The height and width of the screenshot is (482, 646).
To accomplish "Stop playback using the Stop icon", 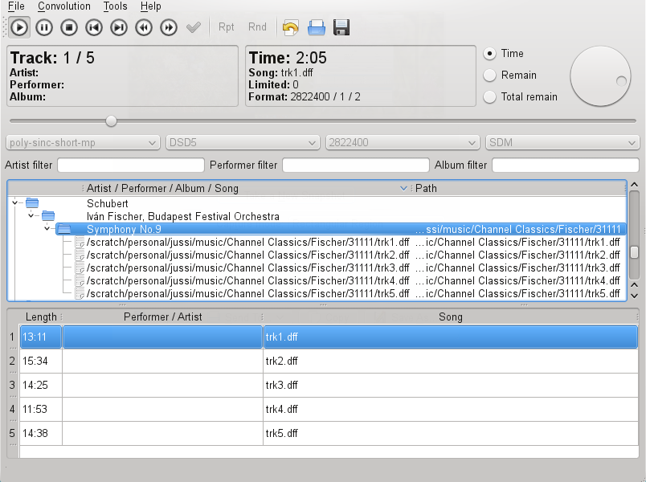I will point(70,27).
